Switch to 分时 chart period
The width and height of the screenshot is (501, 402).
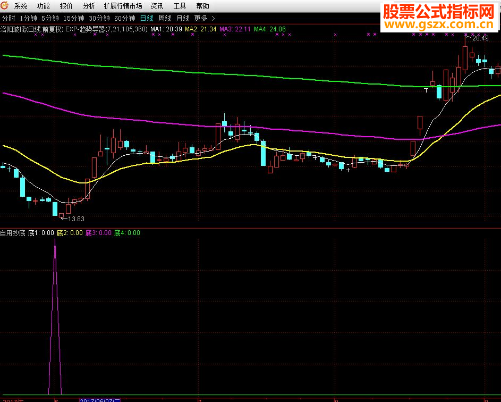coord(9,19)
